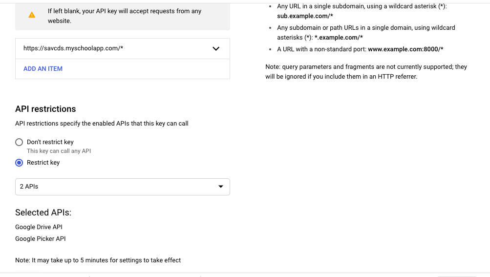Open the "2 APIs" dropdown

(x=122, y=187)
